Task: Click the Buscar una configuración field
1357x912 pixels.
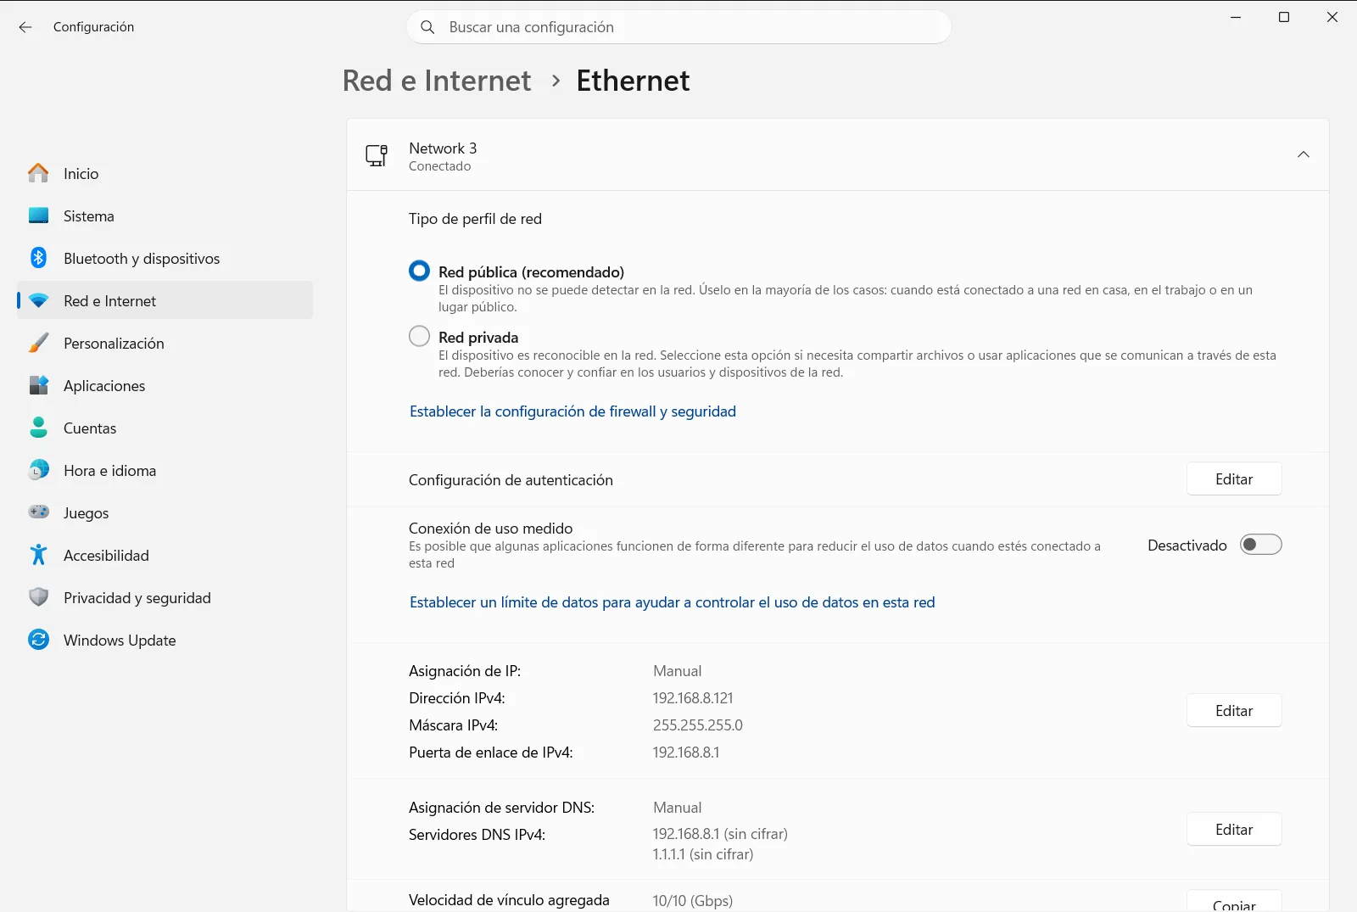Action: (x=678, y=27)
